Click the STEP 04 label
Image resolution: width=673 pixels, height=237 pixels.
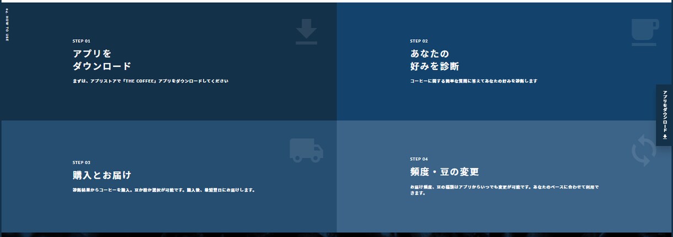(419, 159)
